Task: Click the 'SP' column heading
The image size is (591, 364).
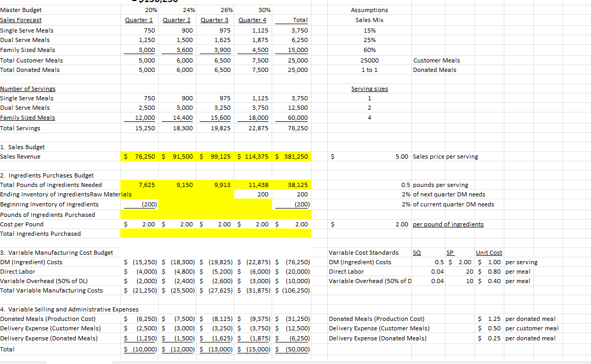Action: tap(450, 253)
